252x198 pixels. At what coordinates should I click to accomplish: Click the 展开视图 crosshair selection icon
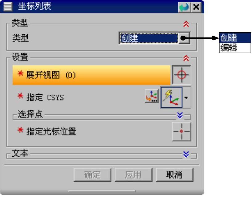pos(182,75)
